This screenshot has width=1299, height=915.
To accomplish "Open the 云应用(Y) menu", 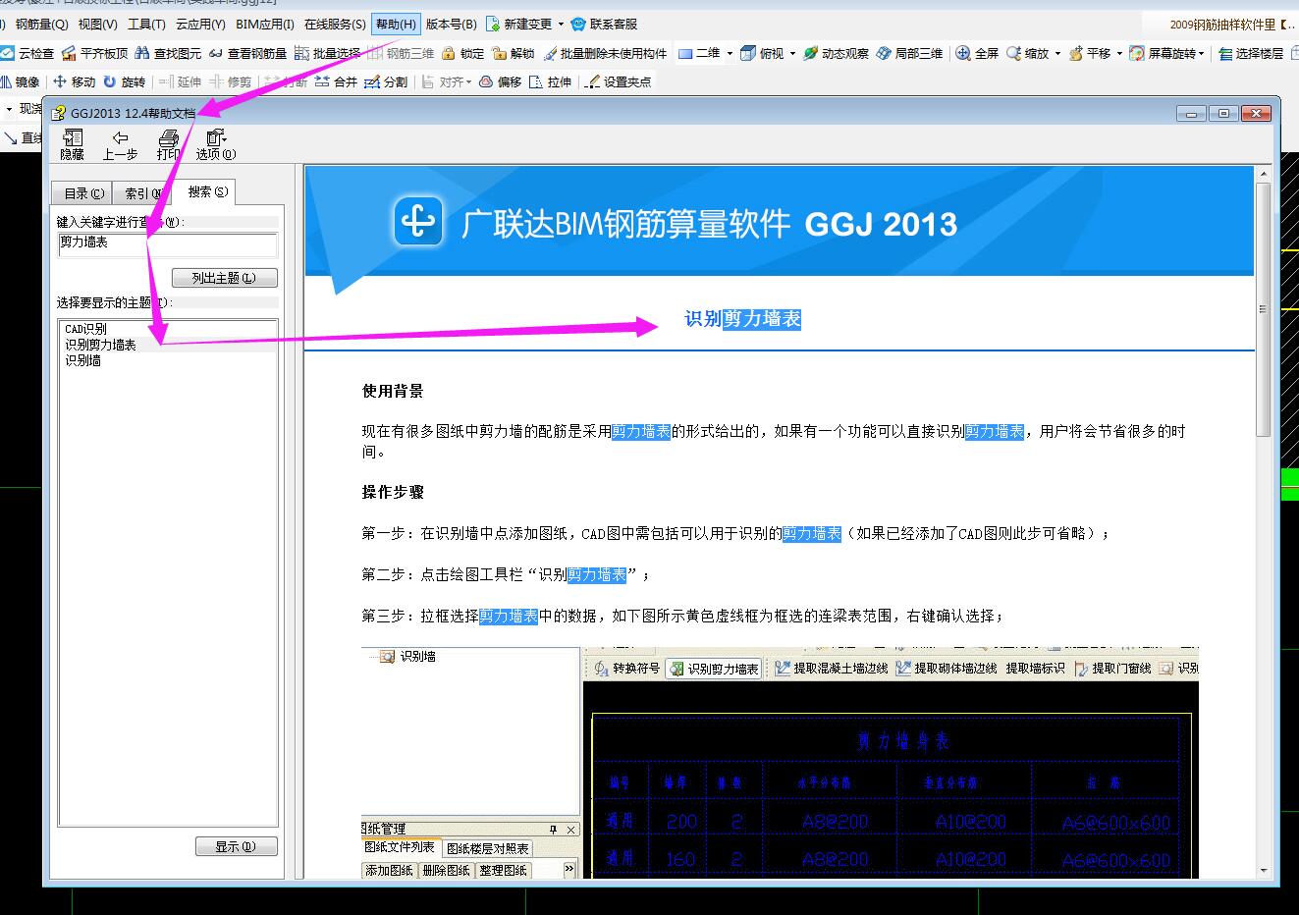I will (200, 25).
